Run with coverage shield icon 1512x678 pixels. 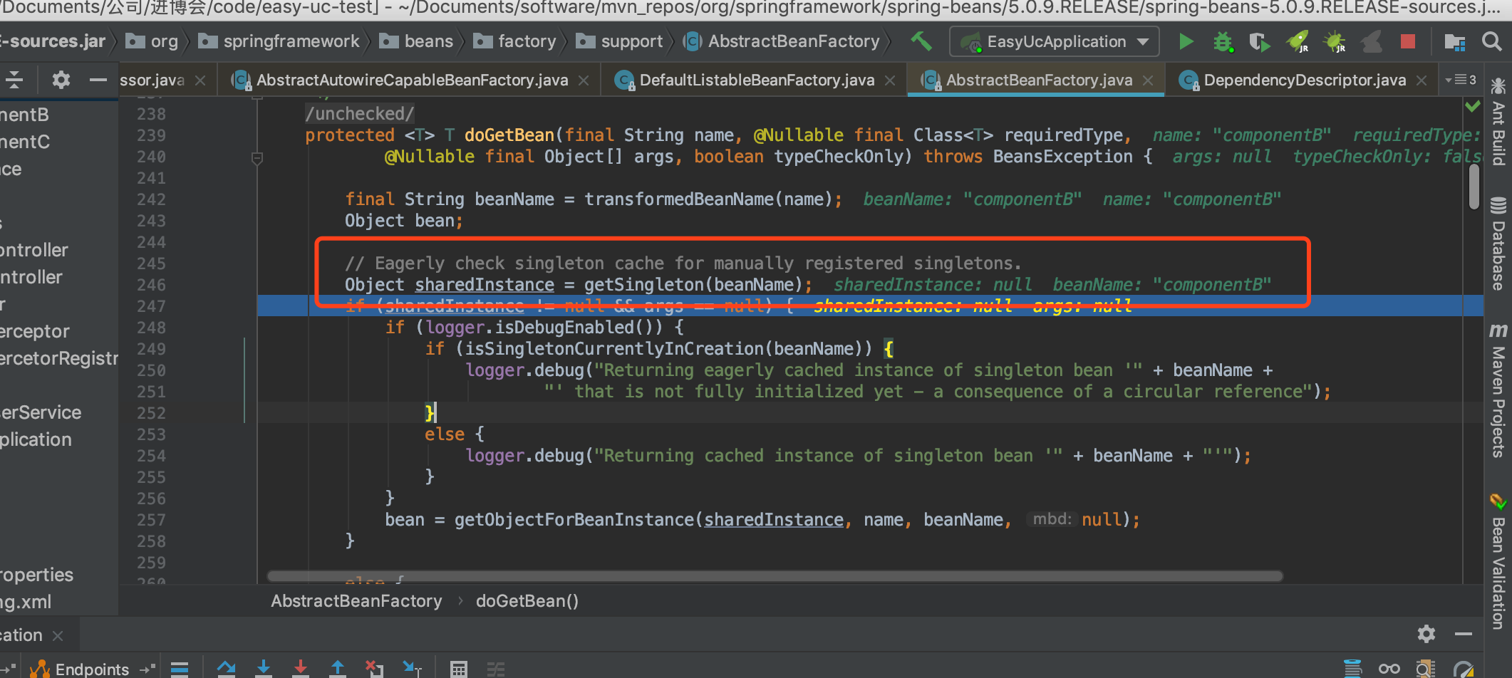1260,42
